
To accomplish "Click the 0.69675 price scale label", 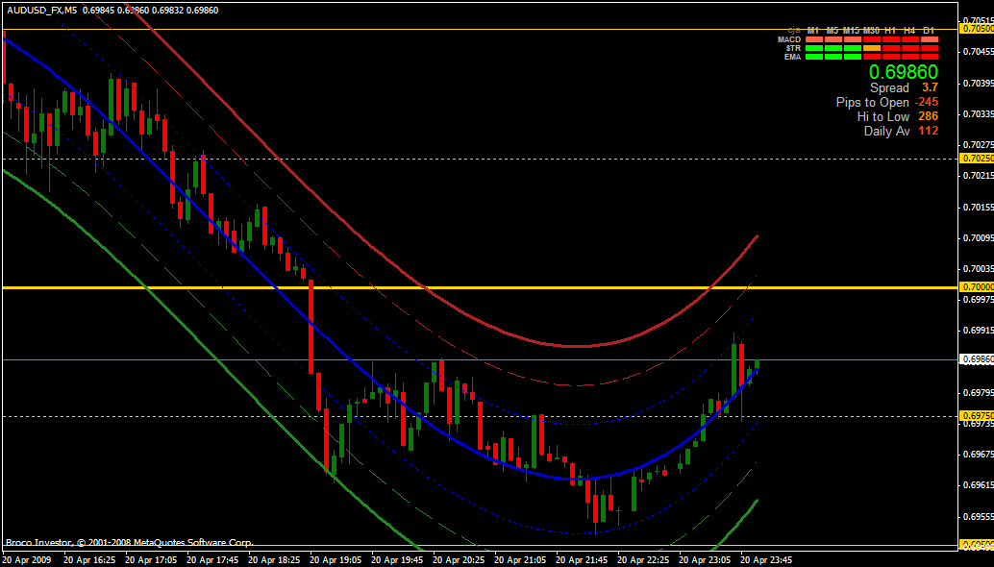I will click(x=979, y=454).
